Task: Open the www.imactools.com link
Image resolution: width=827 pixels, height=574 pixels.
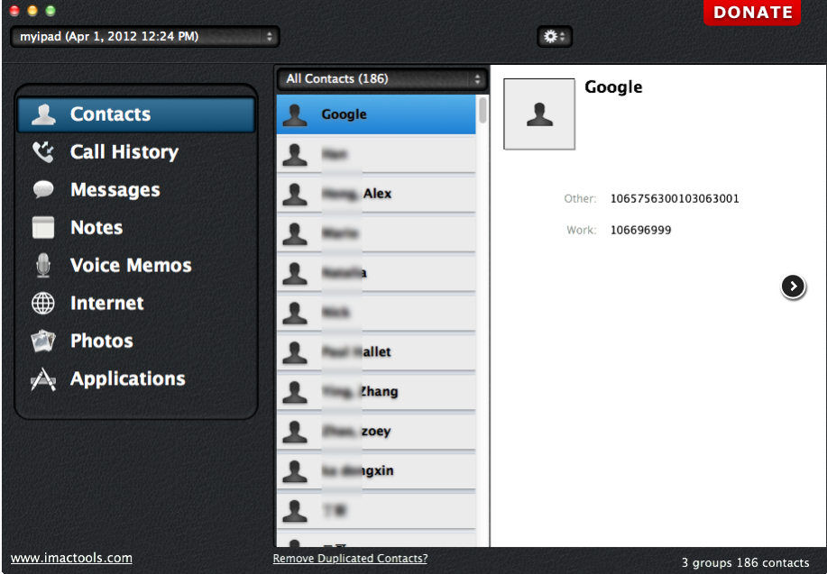Action: (x=72, y=558)
